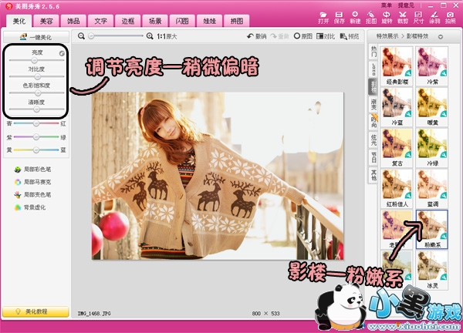Switch to the 美容 tab
The height and width of the screenshot is (333, 463).
click(x=46, y=22)
